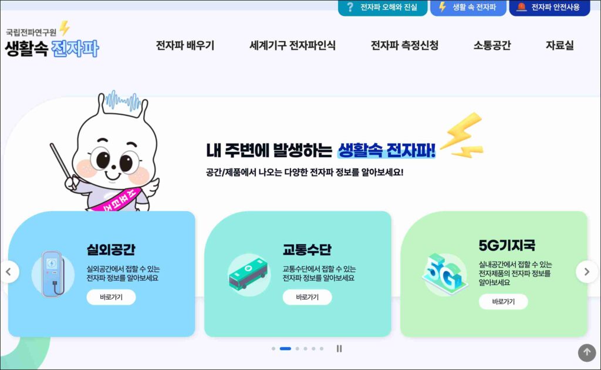The width and height of the screenshot is (601, 370).
Task: Select the third carousel pagination dot
Action: [x=297, y=348]
